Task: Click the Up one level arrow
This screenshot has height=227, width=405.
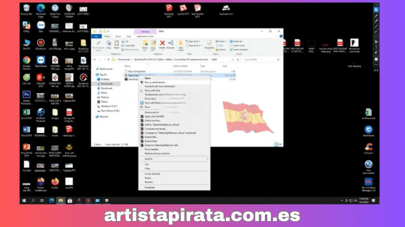Action: [x=109, y=59]
